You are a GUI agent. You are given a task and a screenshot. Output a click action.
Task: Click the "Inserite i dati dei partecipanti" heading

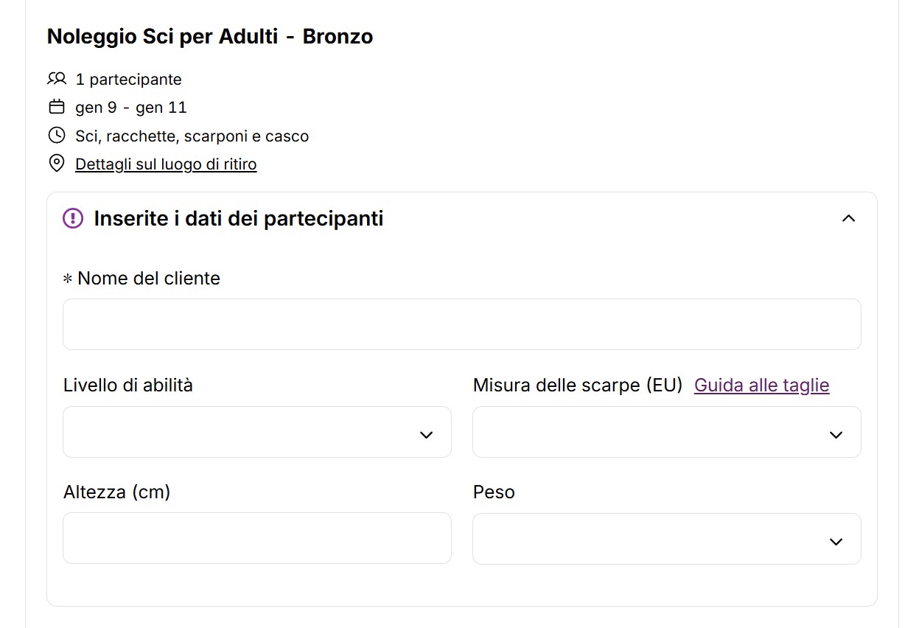239,218
